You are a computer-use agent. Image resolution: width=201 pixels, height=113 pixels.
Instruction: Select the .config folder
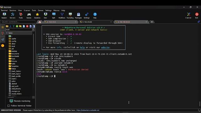tap(12, 41)
